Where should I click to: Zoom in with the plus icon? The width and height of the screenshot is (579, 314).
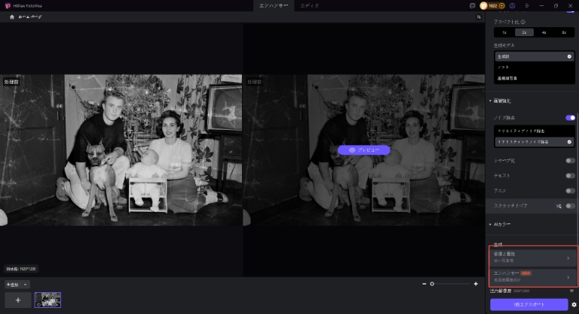[x=476, y=284]
